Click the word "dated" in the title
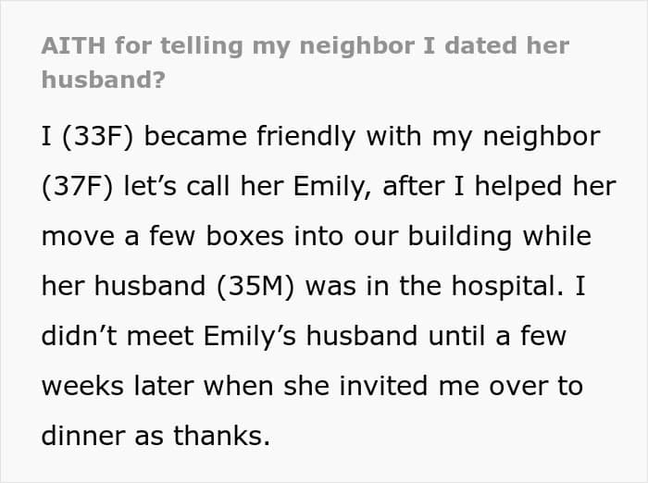648x483 pixels. coord(481,45)
